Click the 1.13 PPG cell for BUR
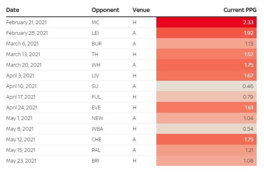264x172 pixels. click(x=206, y=44)
